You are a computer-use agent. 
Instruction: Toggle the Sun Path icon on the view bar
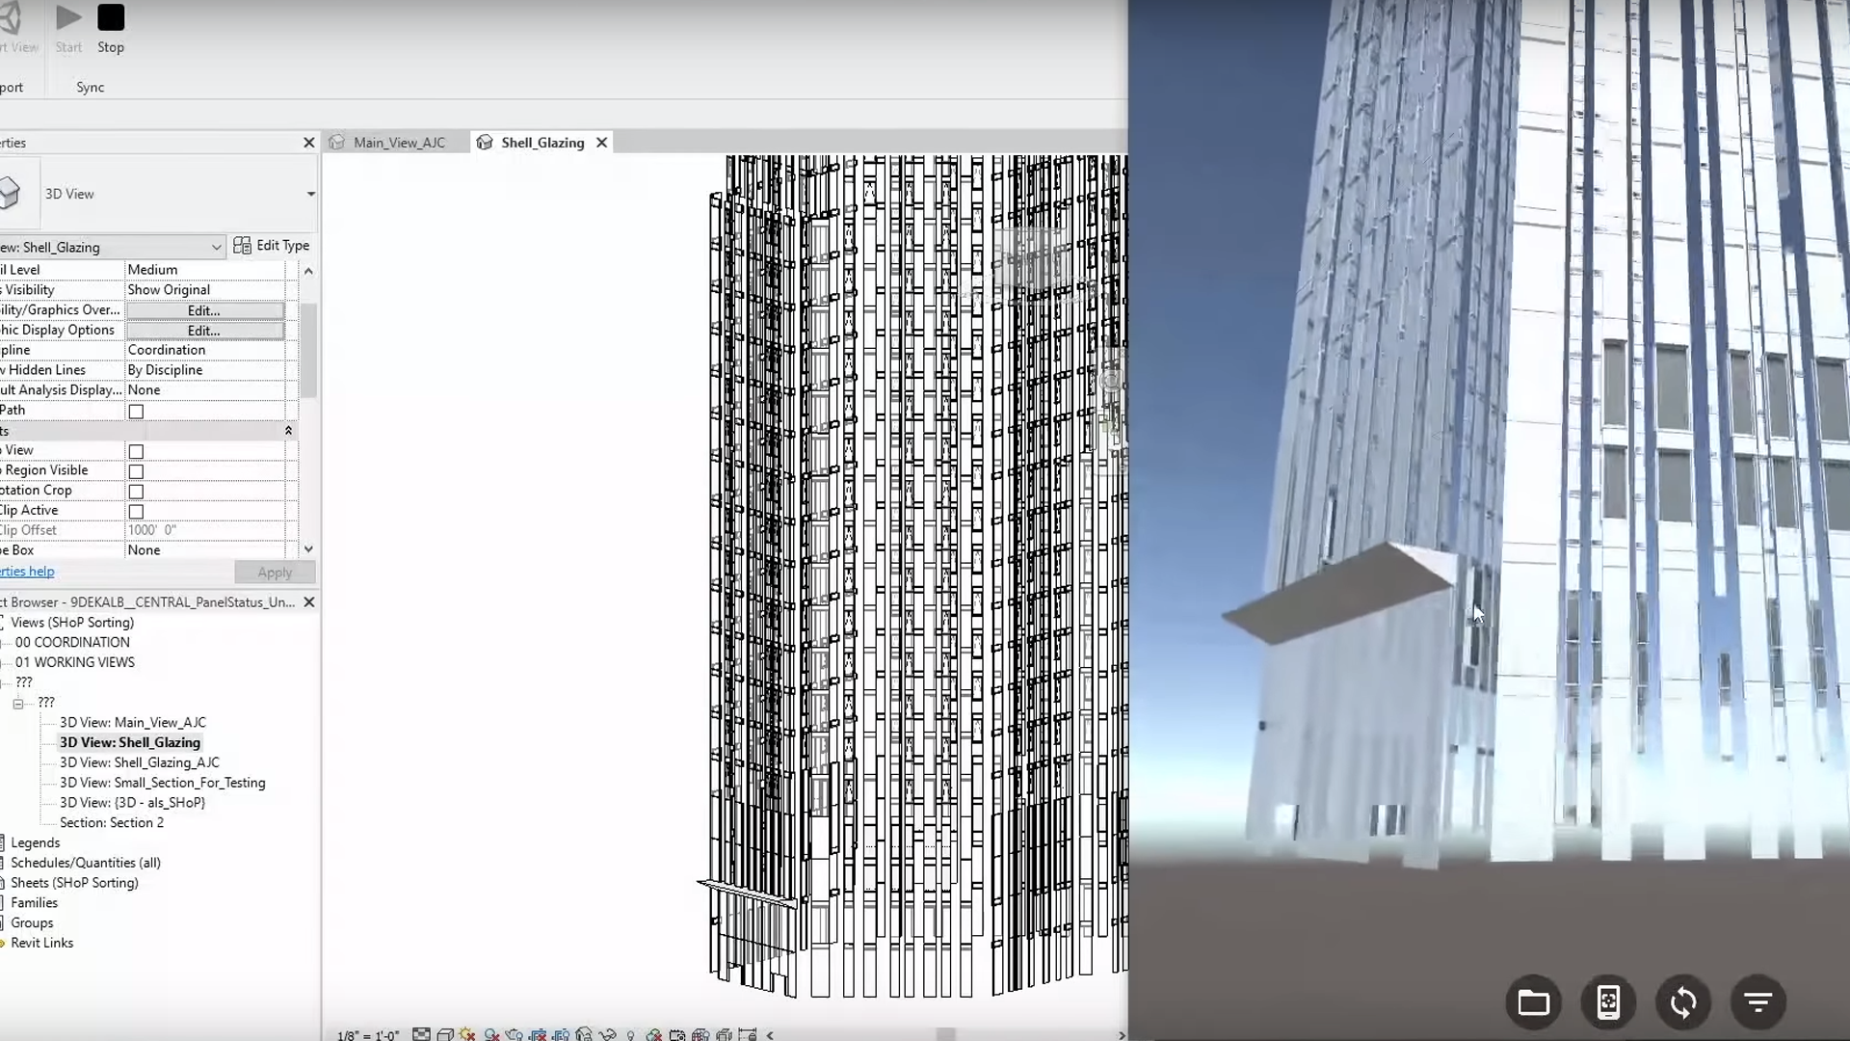click(466, 1034)
